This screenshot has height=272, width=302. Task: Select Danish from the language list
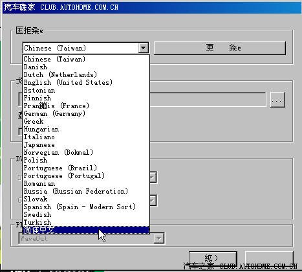(x=86, y=67)
